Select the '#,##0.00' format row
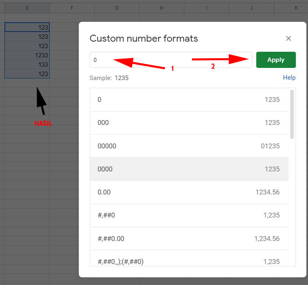The height and width of the screenshot is (285, 308). (189, 239)
